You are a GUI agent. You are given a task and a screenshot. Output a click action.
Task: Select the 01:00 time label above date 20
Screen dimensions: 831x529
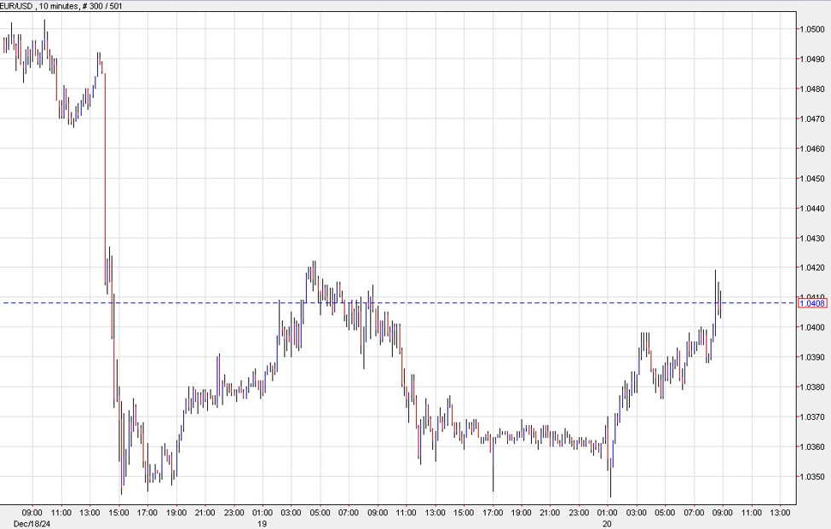608,512
